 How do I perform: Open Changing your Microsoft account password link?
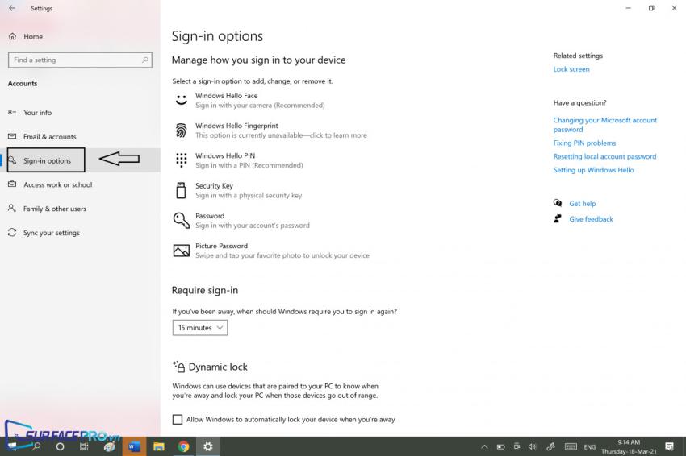point(604,125)
